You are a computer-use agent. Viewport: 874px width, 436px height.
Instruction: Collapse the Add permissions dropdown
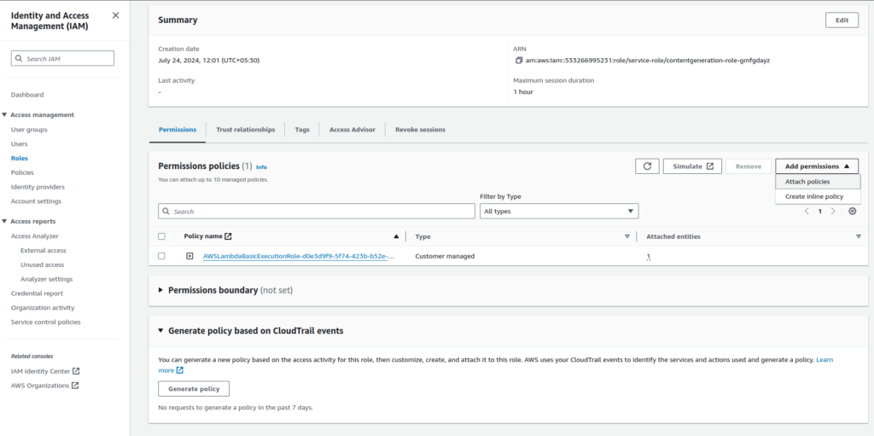click(x=817, y=166)
